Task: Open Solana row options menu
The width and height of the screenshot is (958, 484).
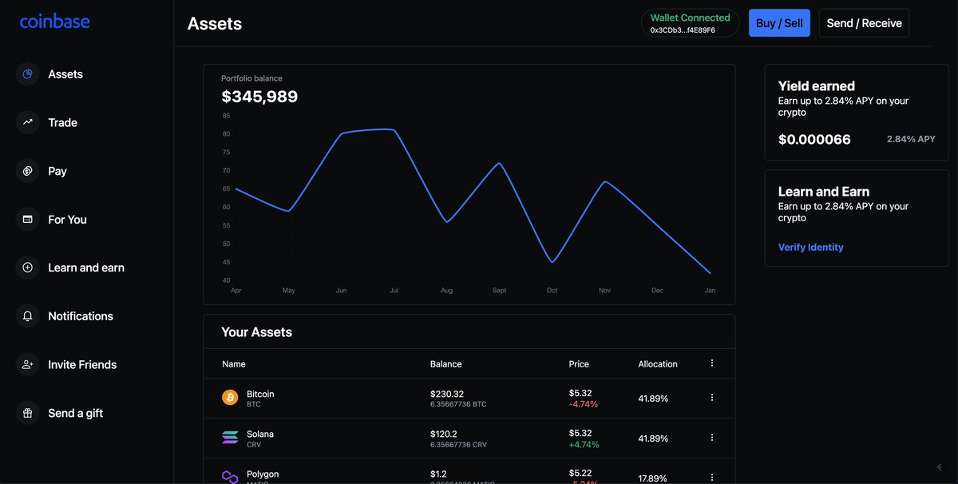Action: coord(712,437)
